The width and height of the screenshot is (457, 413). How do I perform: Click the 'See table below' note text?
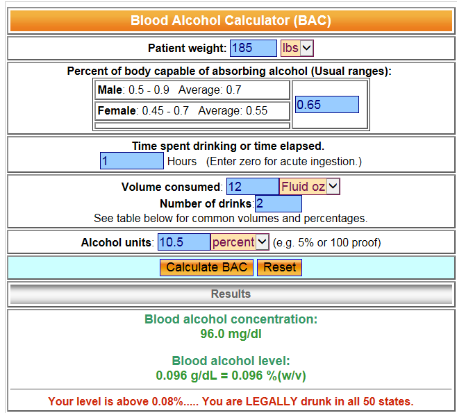(x=231, y=218)
